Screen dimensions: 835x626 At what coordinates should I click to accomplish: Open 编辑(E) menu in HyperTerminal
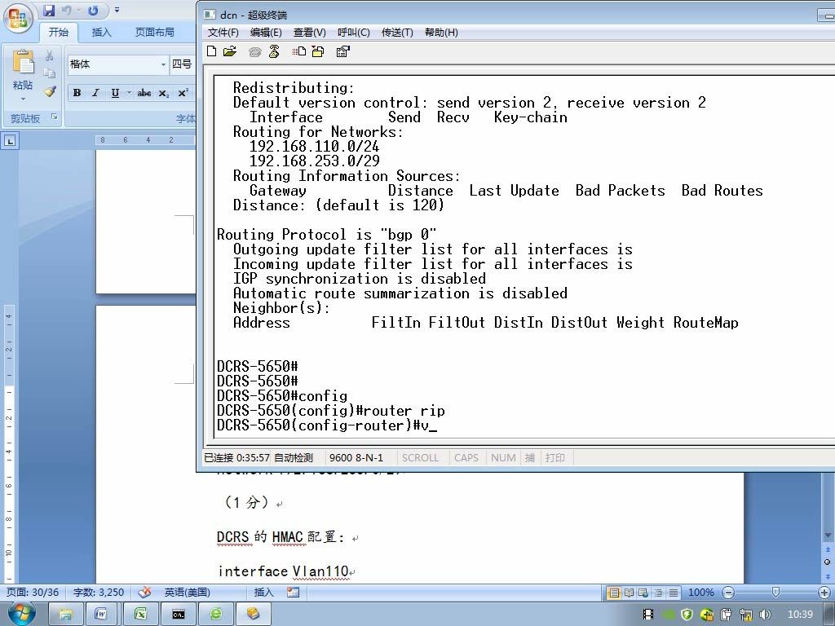coord(266,33)
